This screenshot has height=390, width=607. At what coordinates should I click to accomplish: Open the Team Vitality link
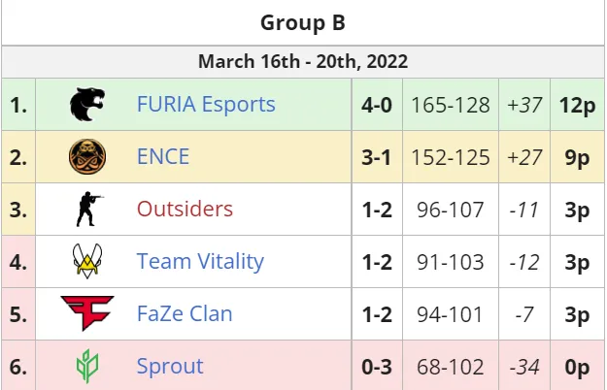click(200, 261)
